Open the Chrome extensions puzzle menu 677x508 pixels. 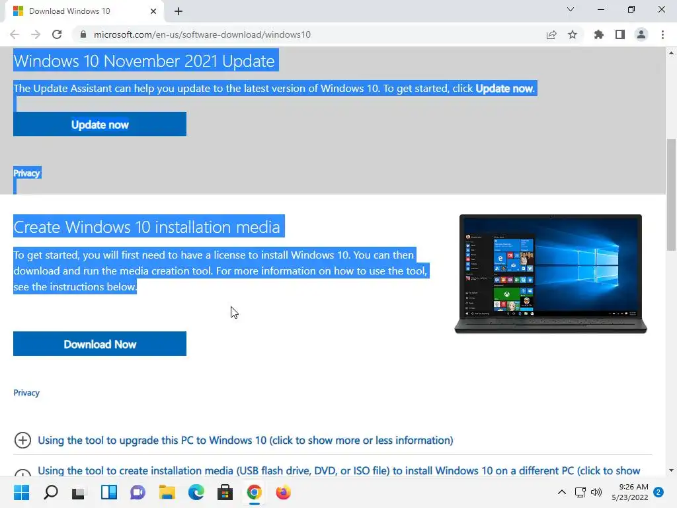coord(599,34)
